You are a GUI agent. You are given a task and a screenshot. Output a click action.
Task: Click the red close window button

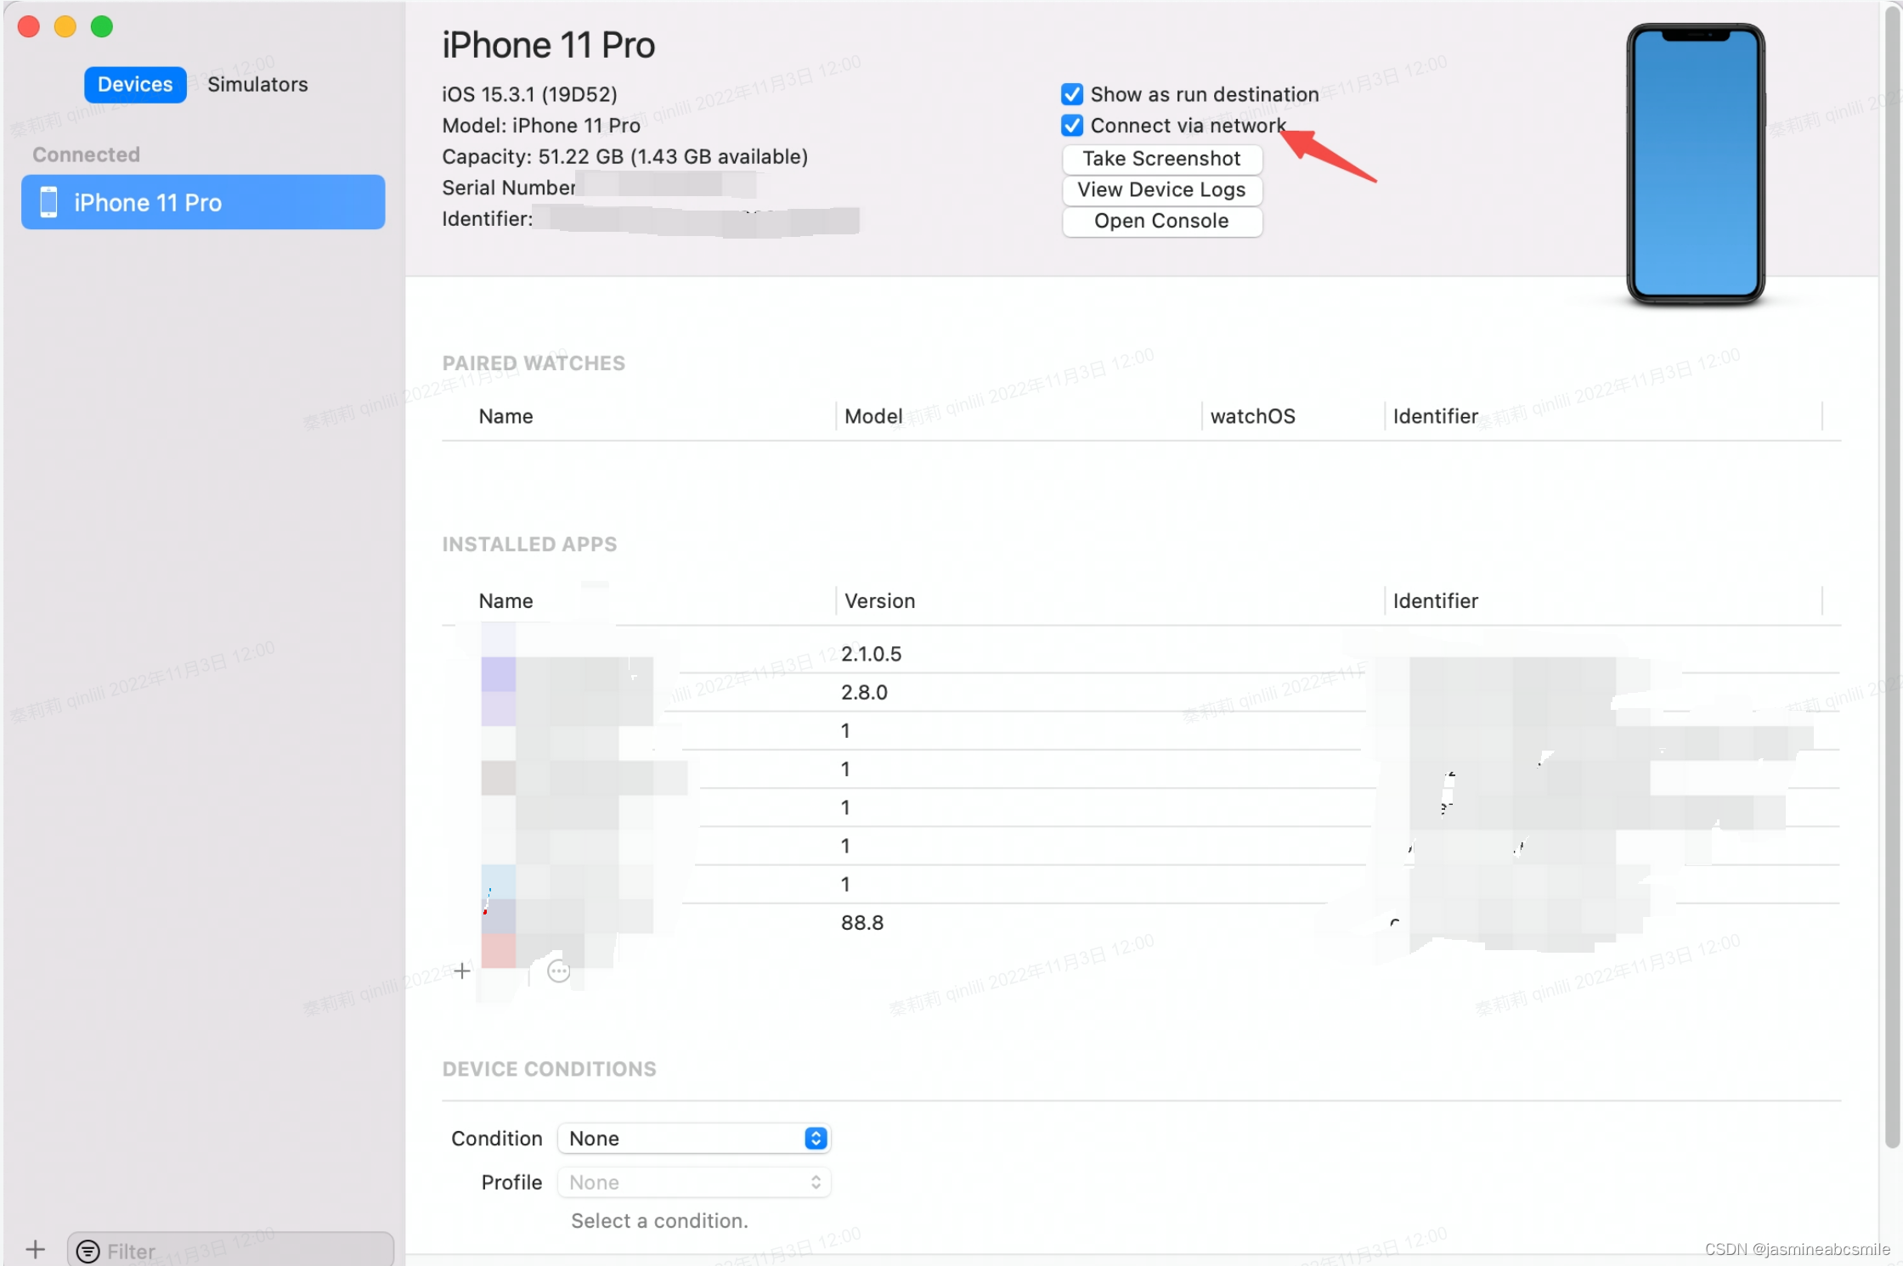29,27
